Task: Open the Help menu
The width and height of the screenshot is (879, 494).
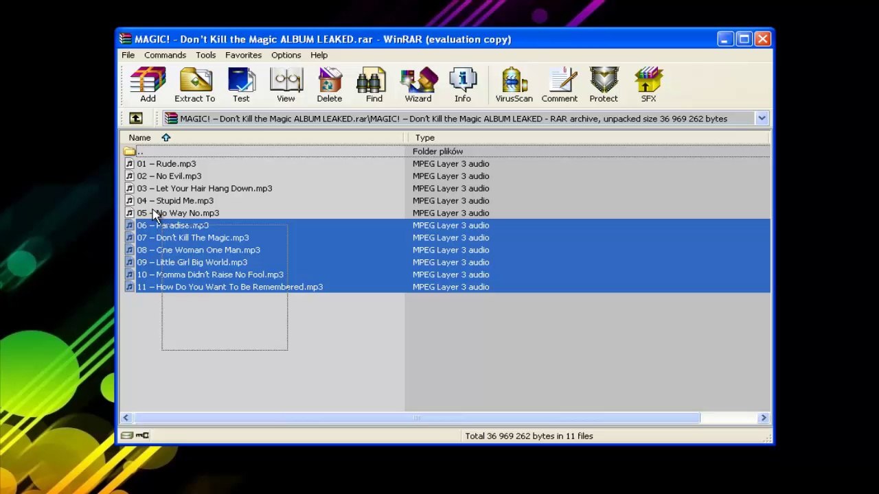Action: [319, 55]
